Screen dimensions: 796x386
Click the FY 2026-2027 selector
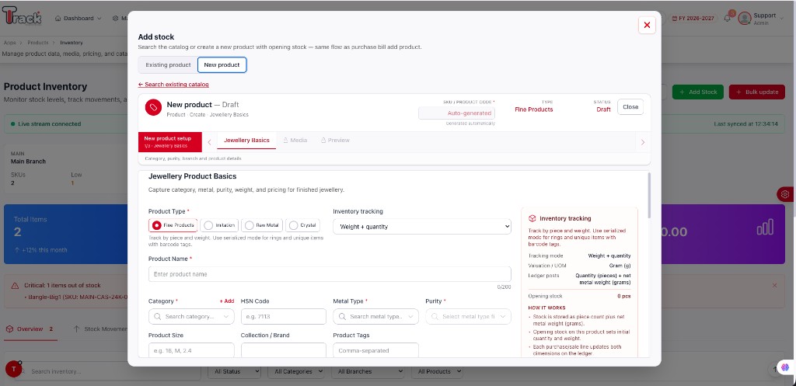pyautogui.click(x=693, y=19)
